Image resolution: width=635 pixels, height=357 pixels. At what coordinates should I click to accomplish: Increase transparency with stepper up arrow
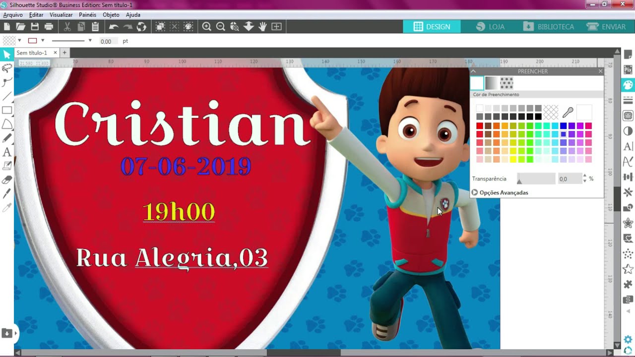pyautogui.click(x=585, y=176)
